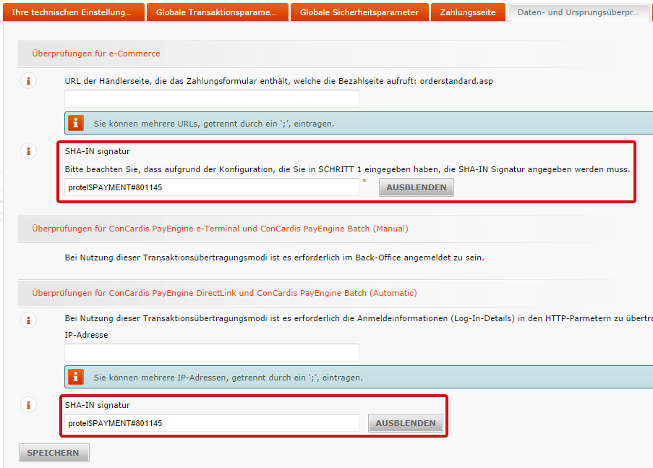
Task: Go to the Zahlungsseite tab
Action: pyautogui.click(x=468, y=12)
